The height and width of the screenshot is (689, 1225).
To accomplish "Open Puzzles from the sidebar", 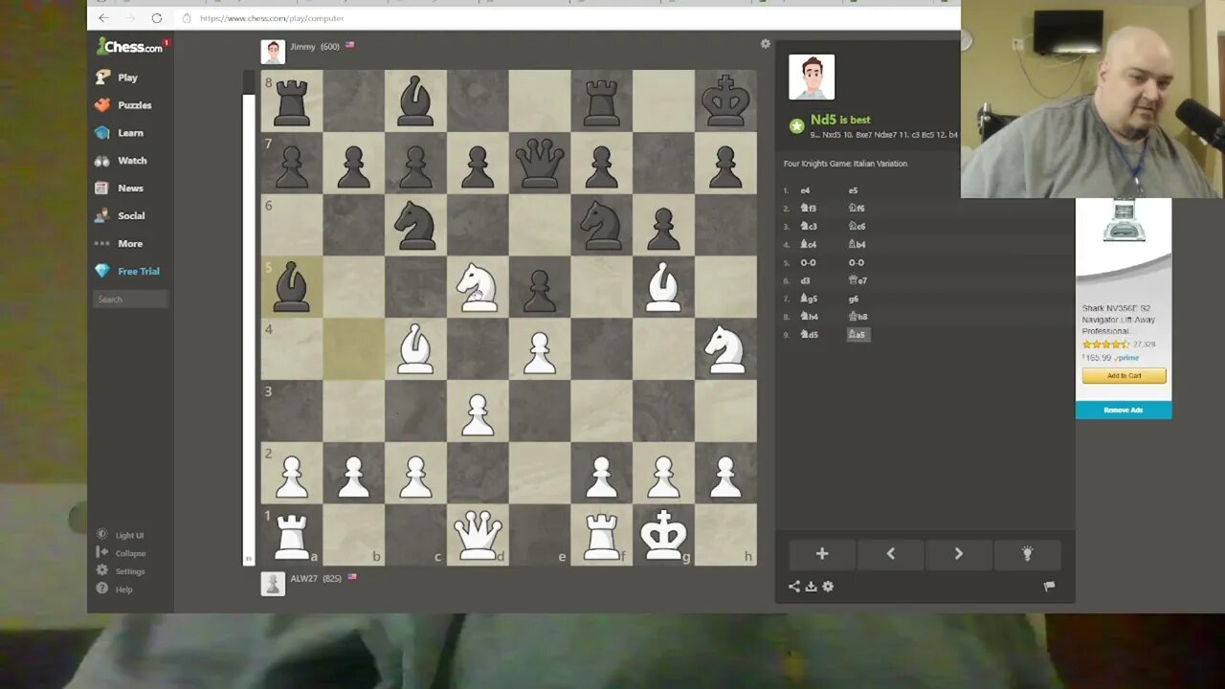I will (123, 105).
